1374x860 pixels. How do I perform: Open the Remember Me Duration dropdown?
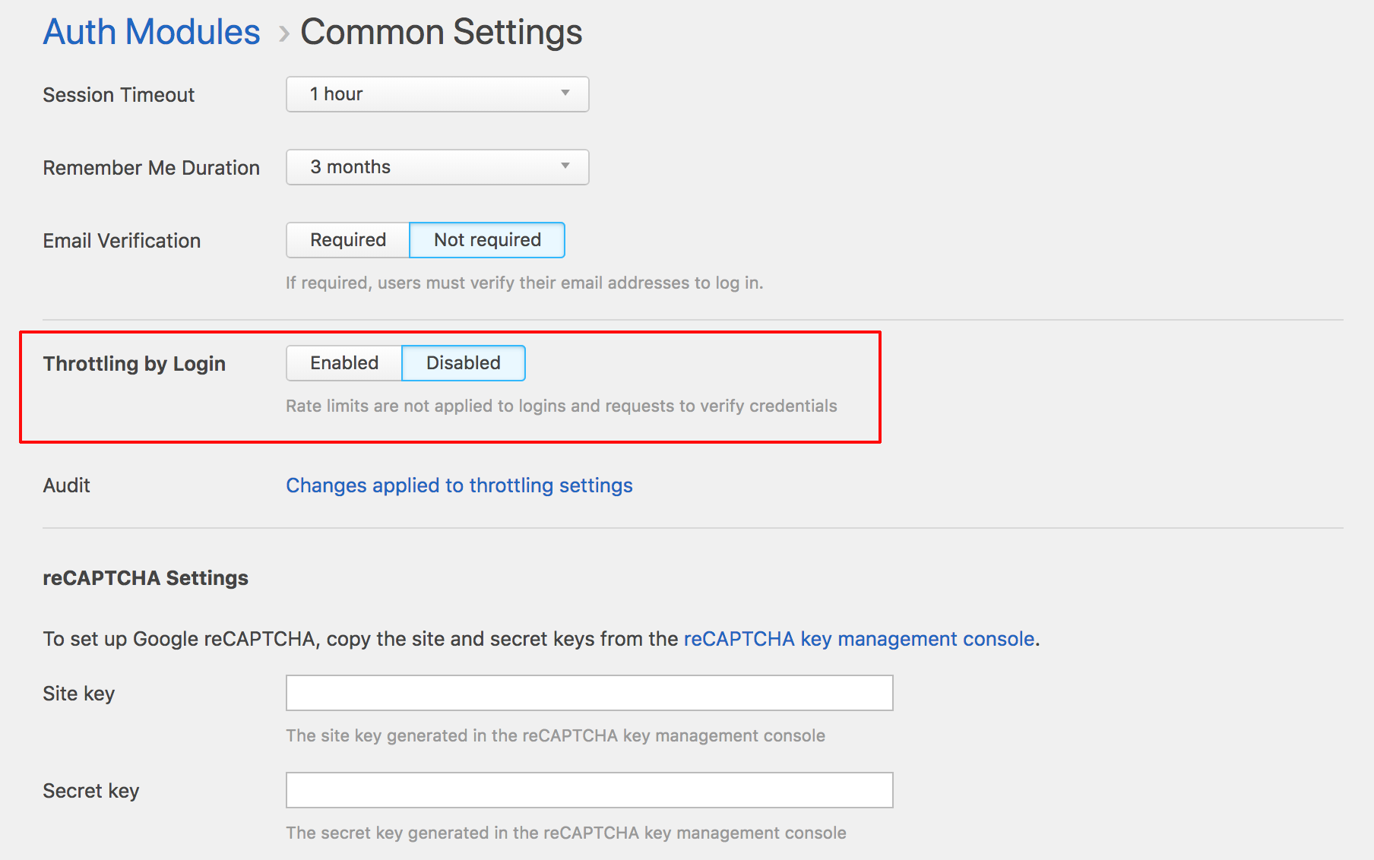coord(437,167)
